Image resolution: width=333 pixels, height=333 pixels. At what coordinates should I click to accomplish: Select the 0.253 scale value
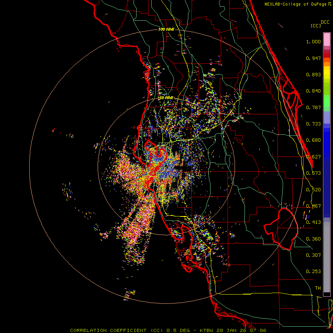click(x=313, y=272)
